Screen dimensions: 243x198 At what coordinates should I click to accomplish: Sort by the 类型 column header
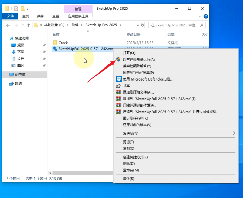point(171,34)
